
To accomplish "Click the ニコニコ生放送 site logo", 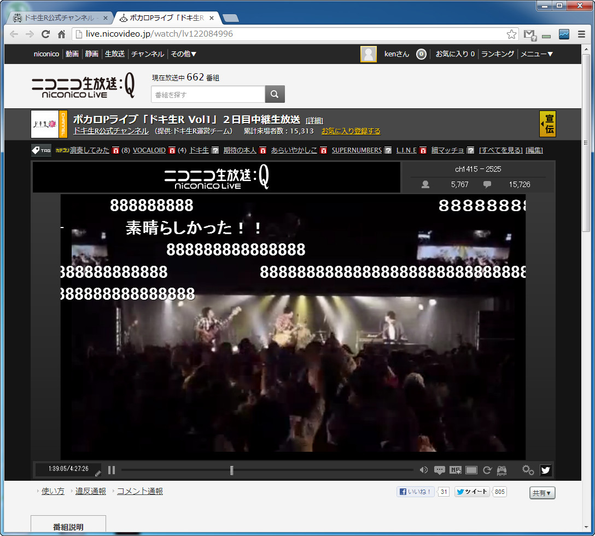I will [83, 86].
